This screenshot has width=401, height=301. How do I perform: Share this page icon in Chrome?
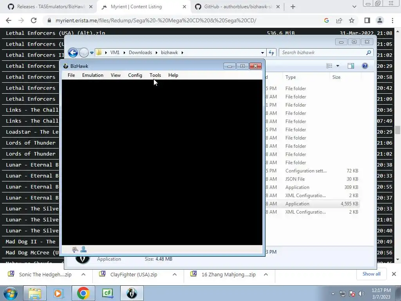(339, 20)
